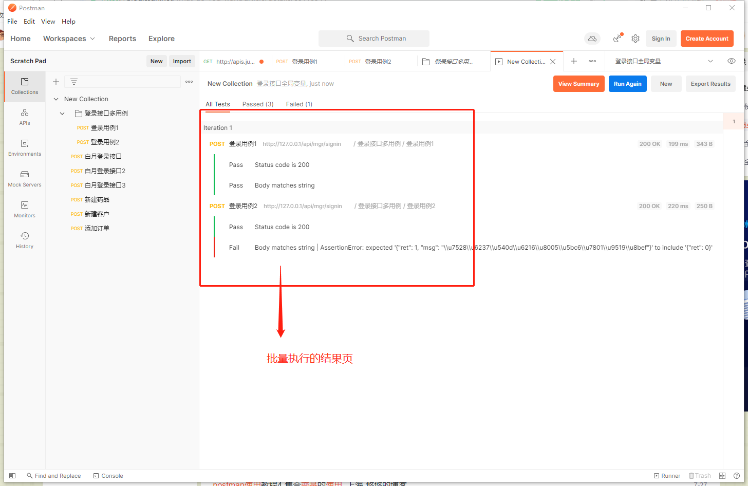Switch to the GET http://apis.ju... tab
The image size is (748, 486).
tap(234, 62)
